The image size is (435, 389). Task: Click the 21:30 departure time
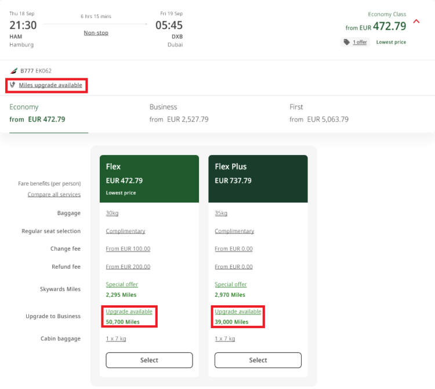tap(23, 26)
